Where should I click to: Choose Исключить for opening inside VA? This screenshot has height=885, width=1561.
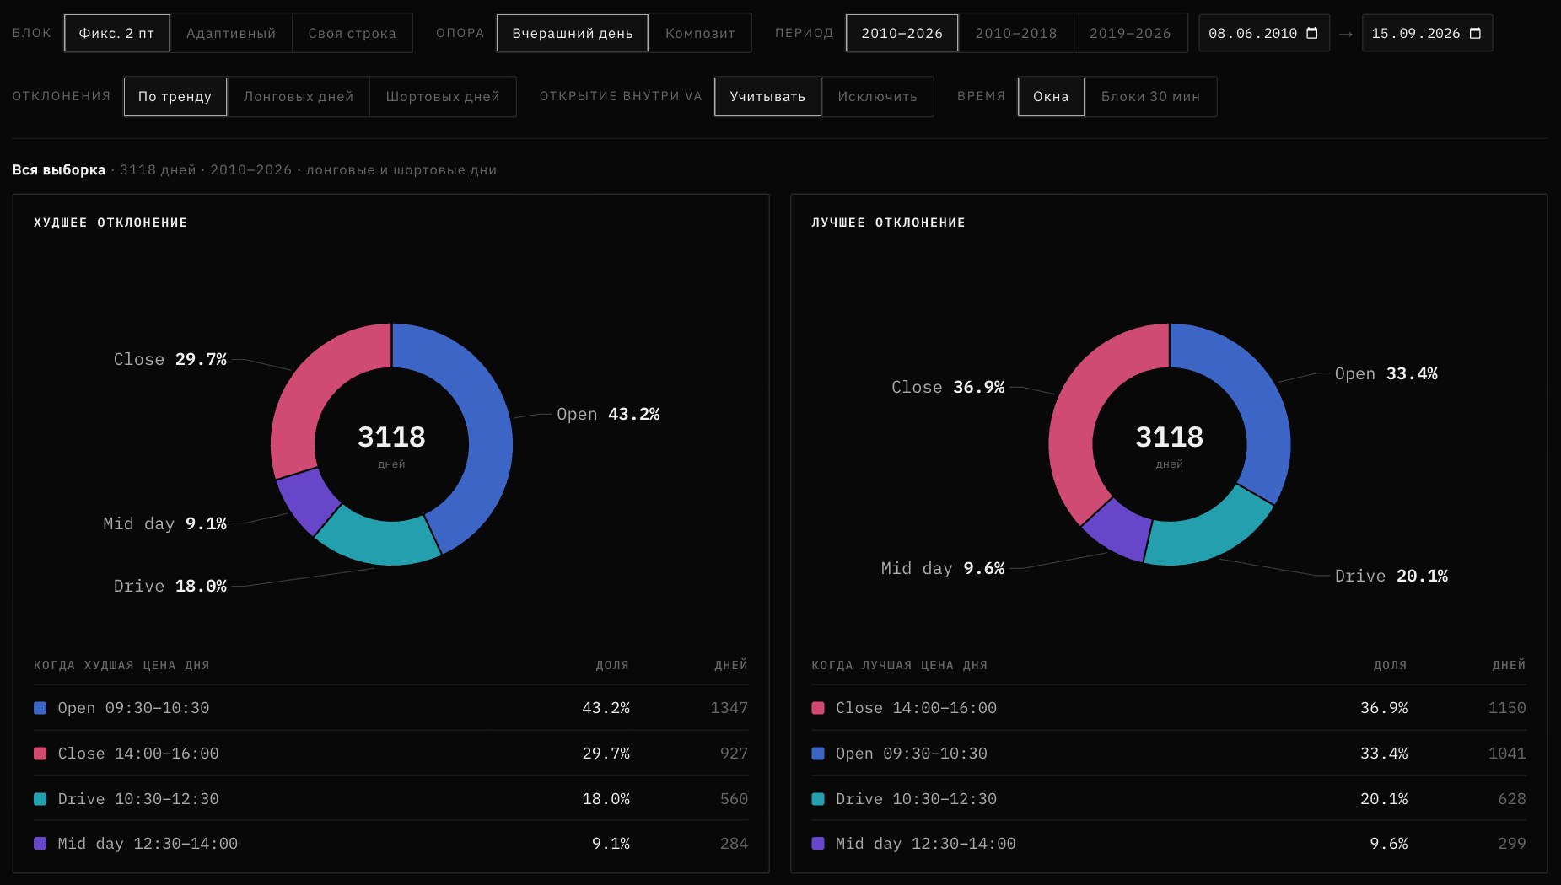[x=878, y=96]
